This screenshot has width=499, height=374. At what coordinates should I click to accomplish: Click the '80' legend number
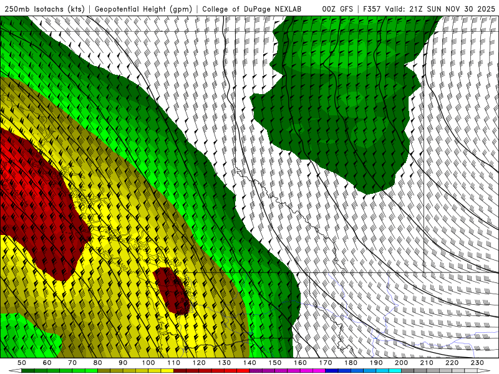98,363
